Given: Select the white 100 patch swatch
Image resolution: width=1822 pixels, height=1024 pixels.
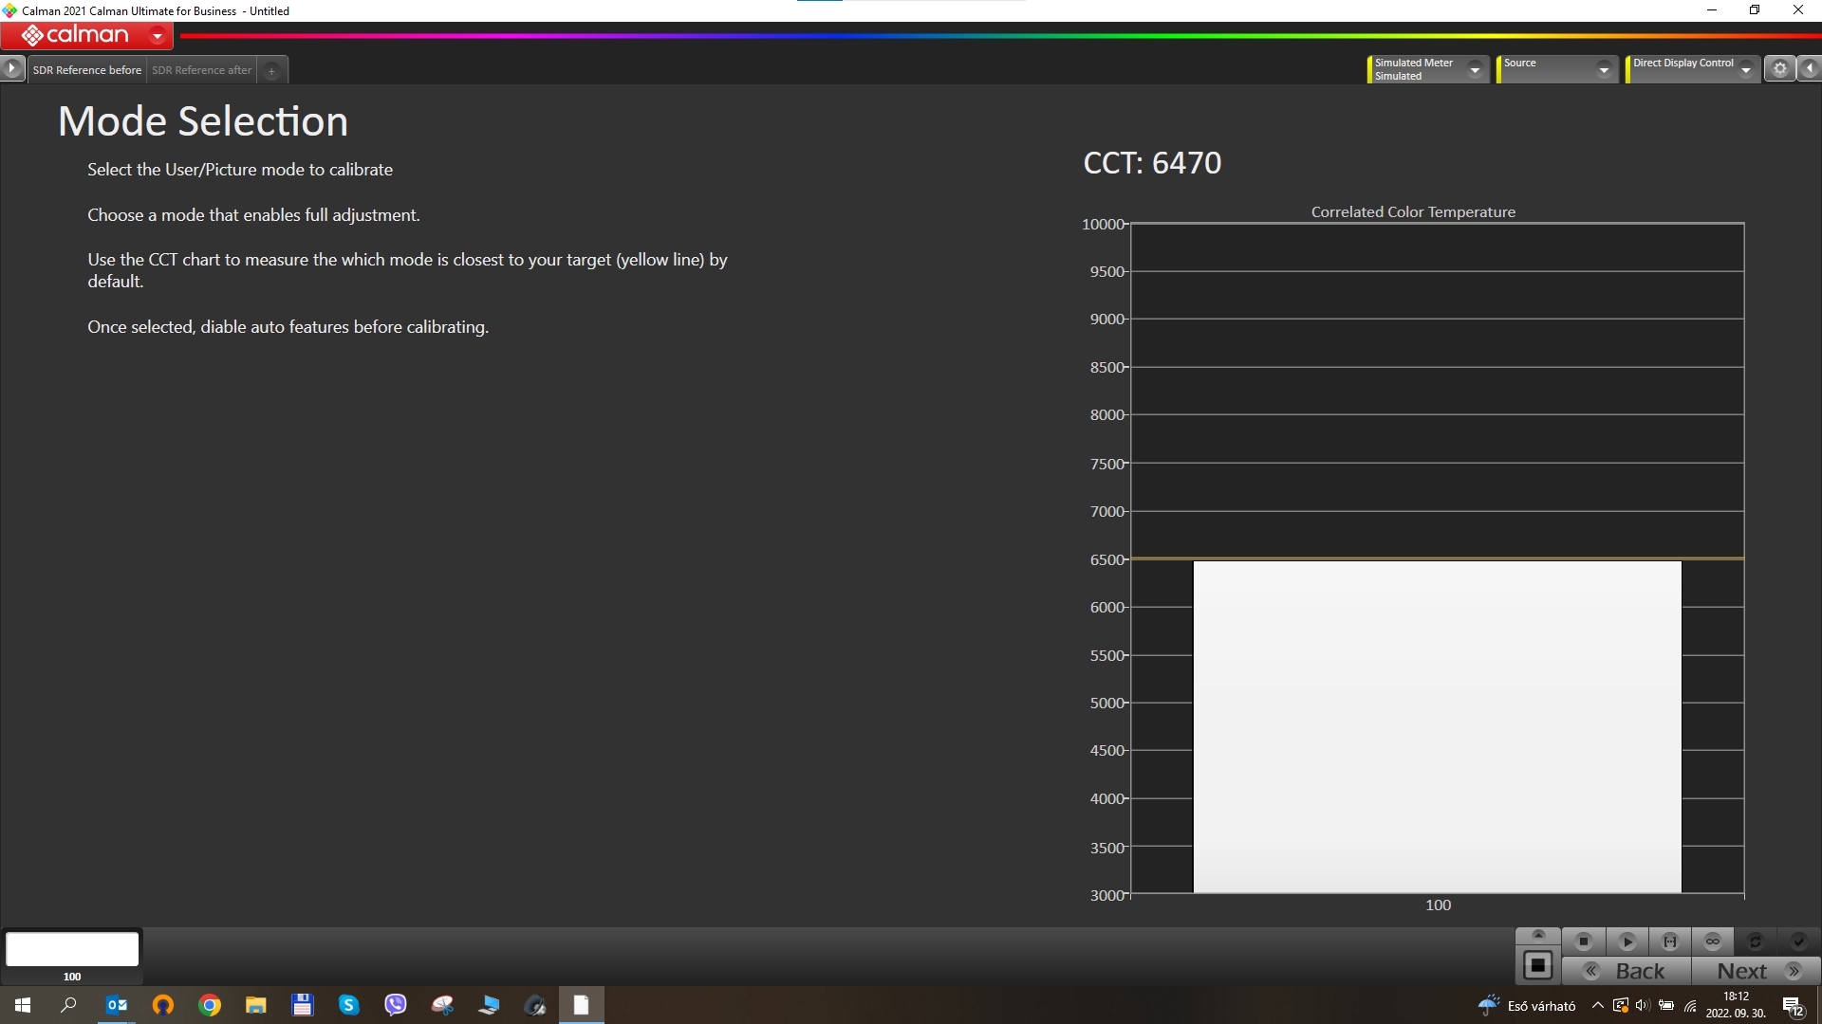Looking at the screenshot, I should click(x=72, y=949).
